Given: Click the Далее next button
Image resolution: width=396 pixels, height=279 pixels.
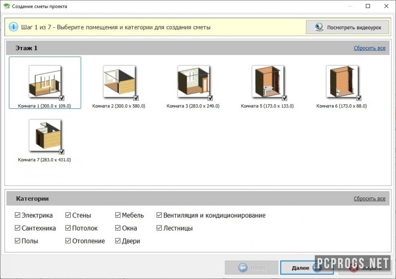Looking at the screenshot, I should (x=306, y=268).
